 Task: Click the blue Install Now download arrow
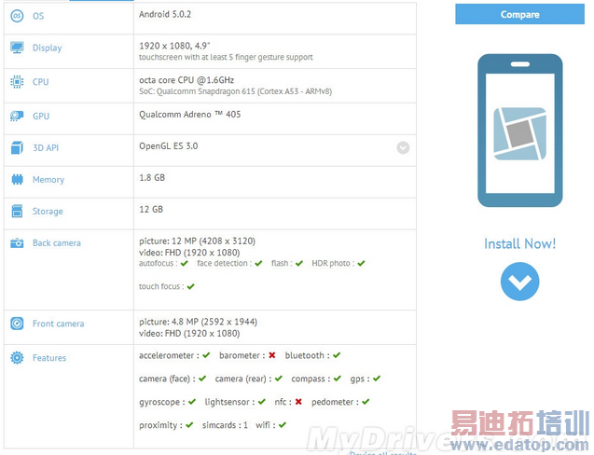coord(519,282)
